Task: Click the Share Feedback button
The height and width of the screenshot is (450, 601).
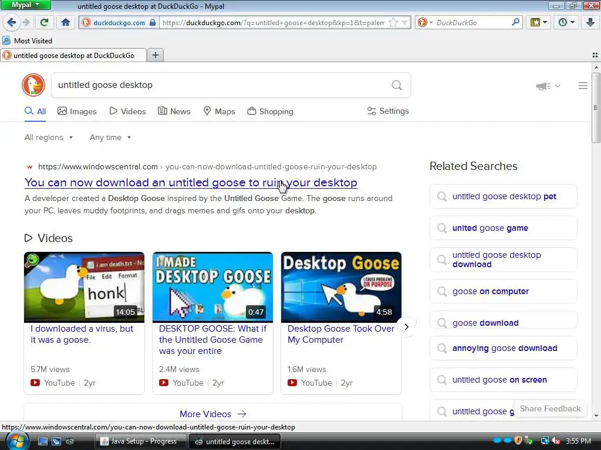Action: (550, 408)
